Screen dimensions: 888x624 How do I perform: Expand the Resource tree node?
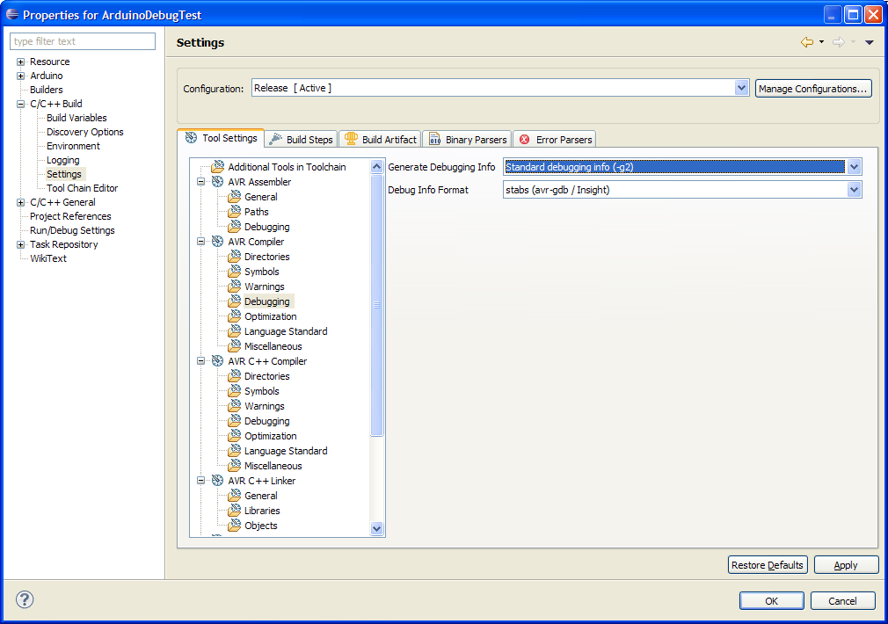coord(21,62)
